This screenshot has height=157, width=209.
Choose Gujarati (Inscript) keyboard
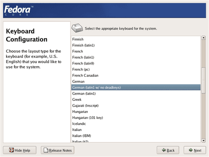[x=136, y=106]
